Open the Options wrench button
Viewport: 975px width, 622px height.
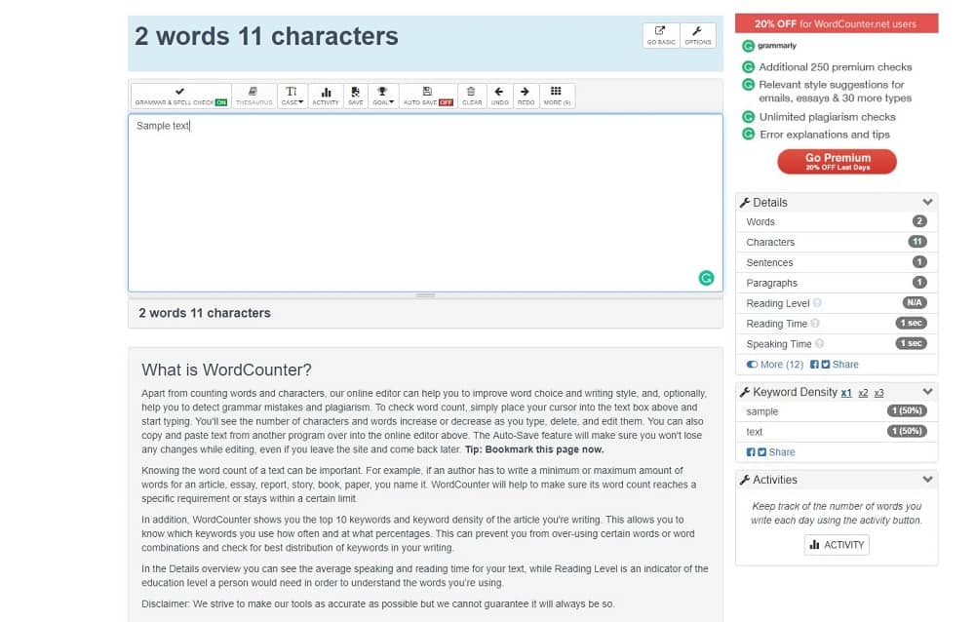pyautogui.click(x=698, y=35)
